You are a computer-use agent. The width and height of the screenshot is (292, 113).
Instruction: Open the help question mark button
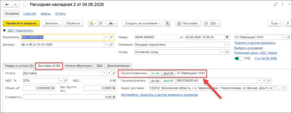click(x=288, y=23)
